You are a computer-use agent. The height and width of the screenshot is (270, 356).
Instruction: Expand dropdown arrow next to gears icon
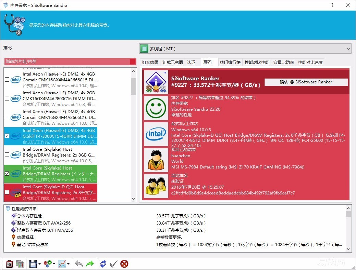point(54,264)
